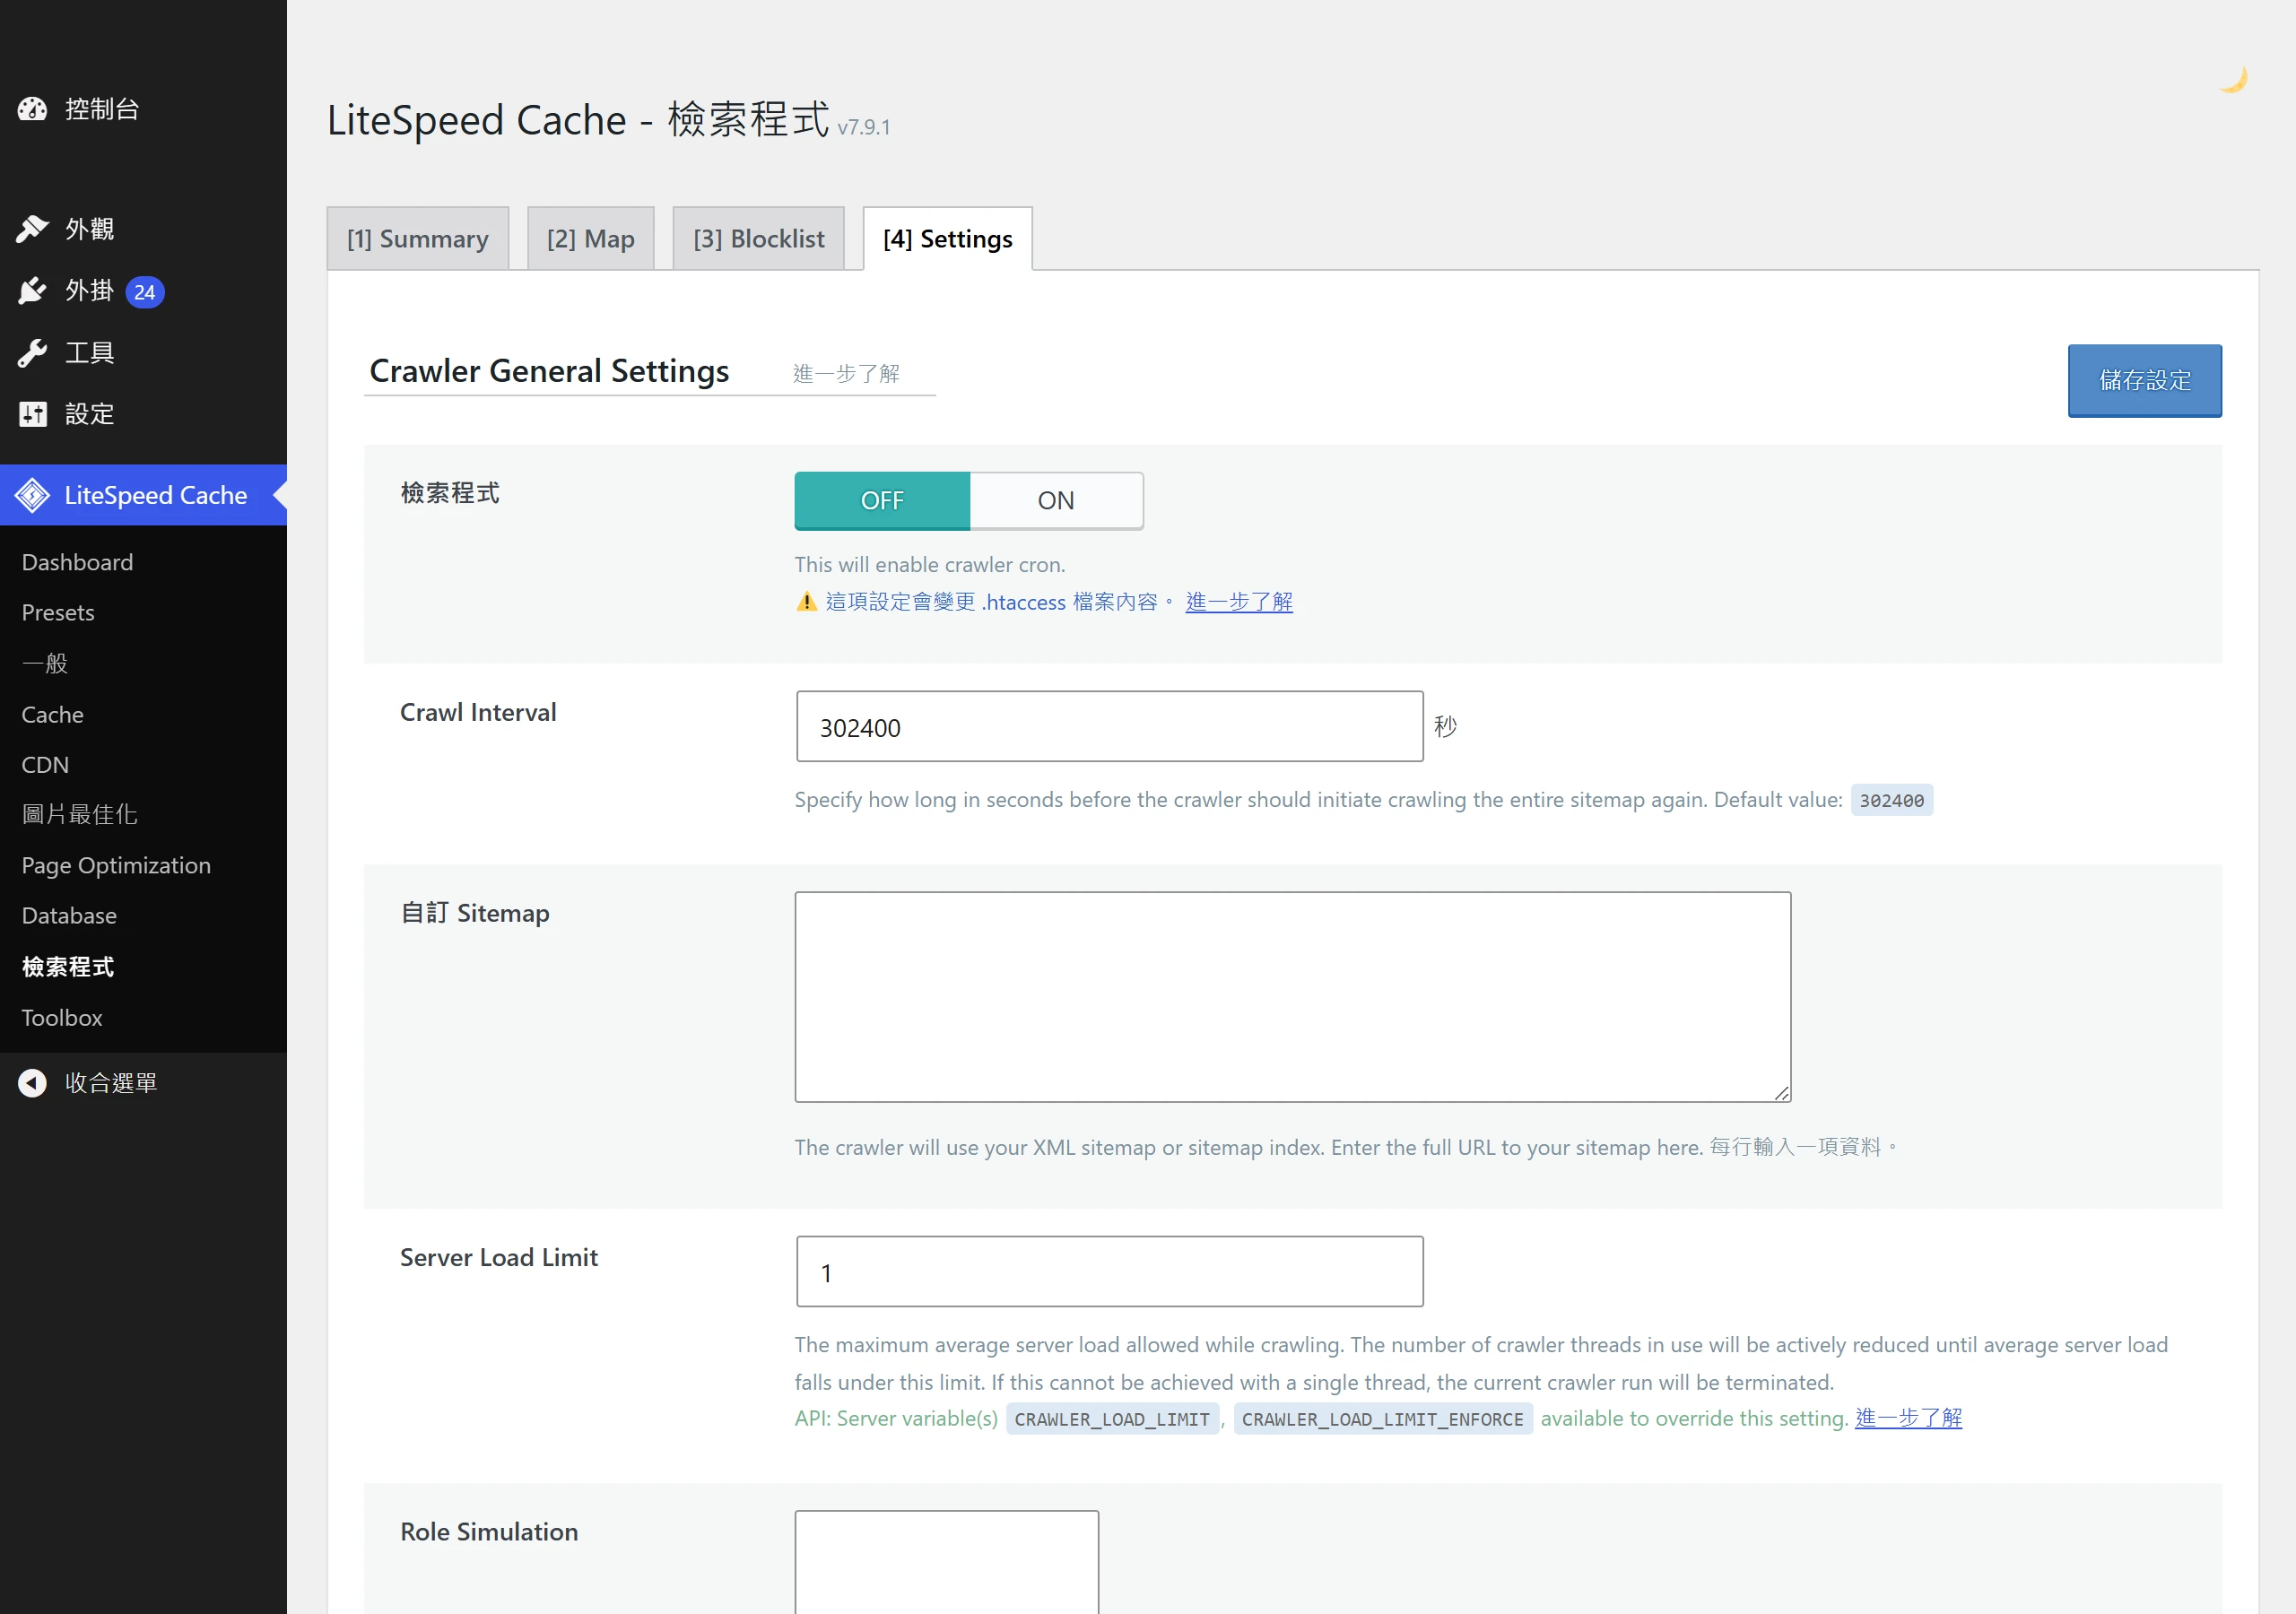
Task: Switch the crawler toggle to ON
Action: coord(1056,501)
